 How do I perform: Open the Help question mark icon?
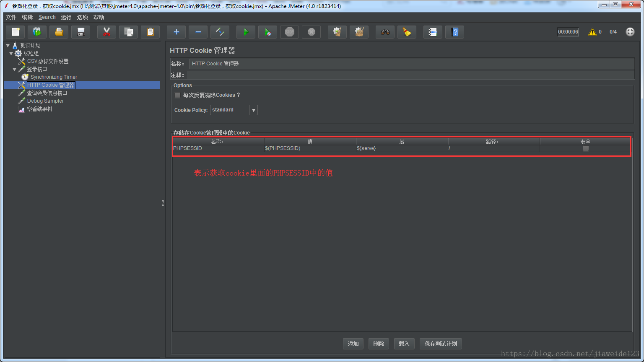coord(454,32)
